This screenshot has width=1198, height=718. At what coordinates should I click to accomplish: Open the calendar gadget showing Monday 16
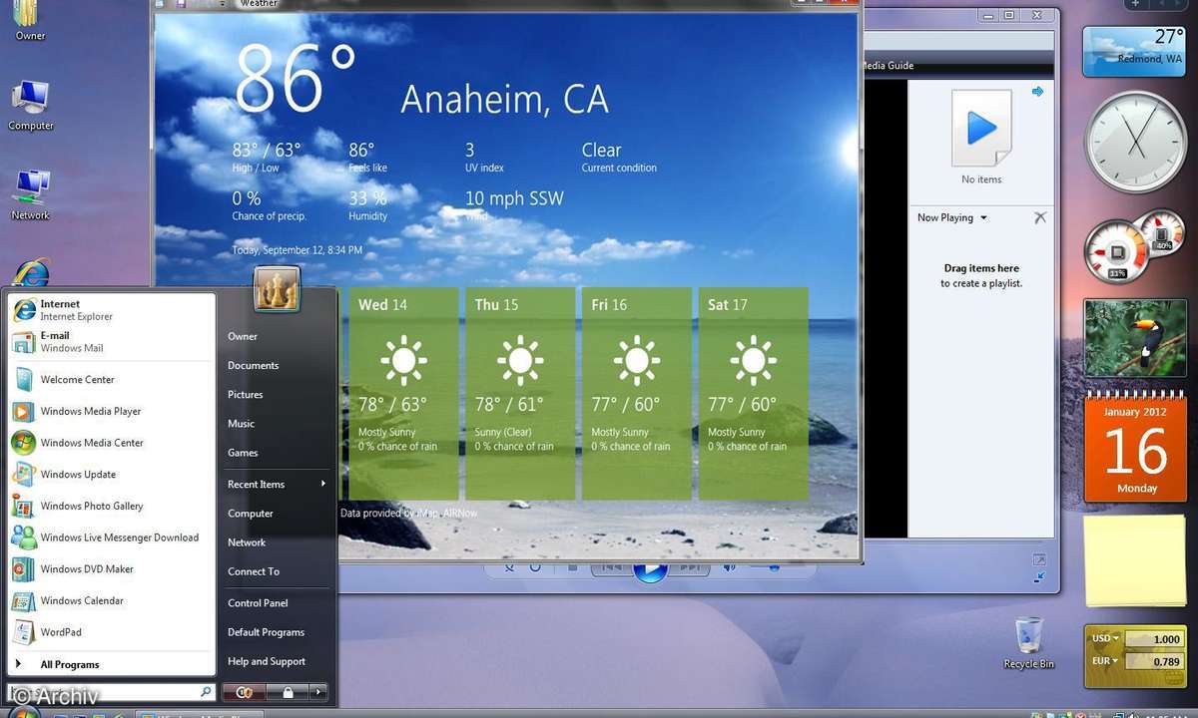pyautogui.click(x=1135, y=445)
